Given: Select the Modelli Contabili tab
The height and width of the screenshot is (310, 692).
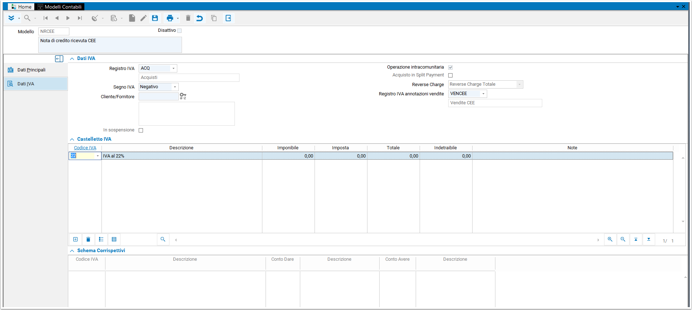Looking at the screenshot, I should (60, 7).
